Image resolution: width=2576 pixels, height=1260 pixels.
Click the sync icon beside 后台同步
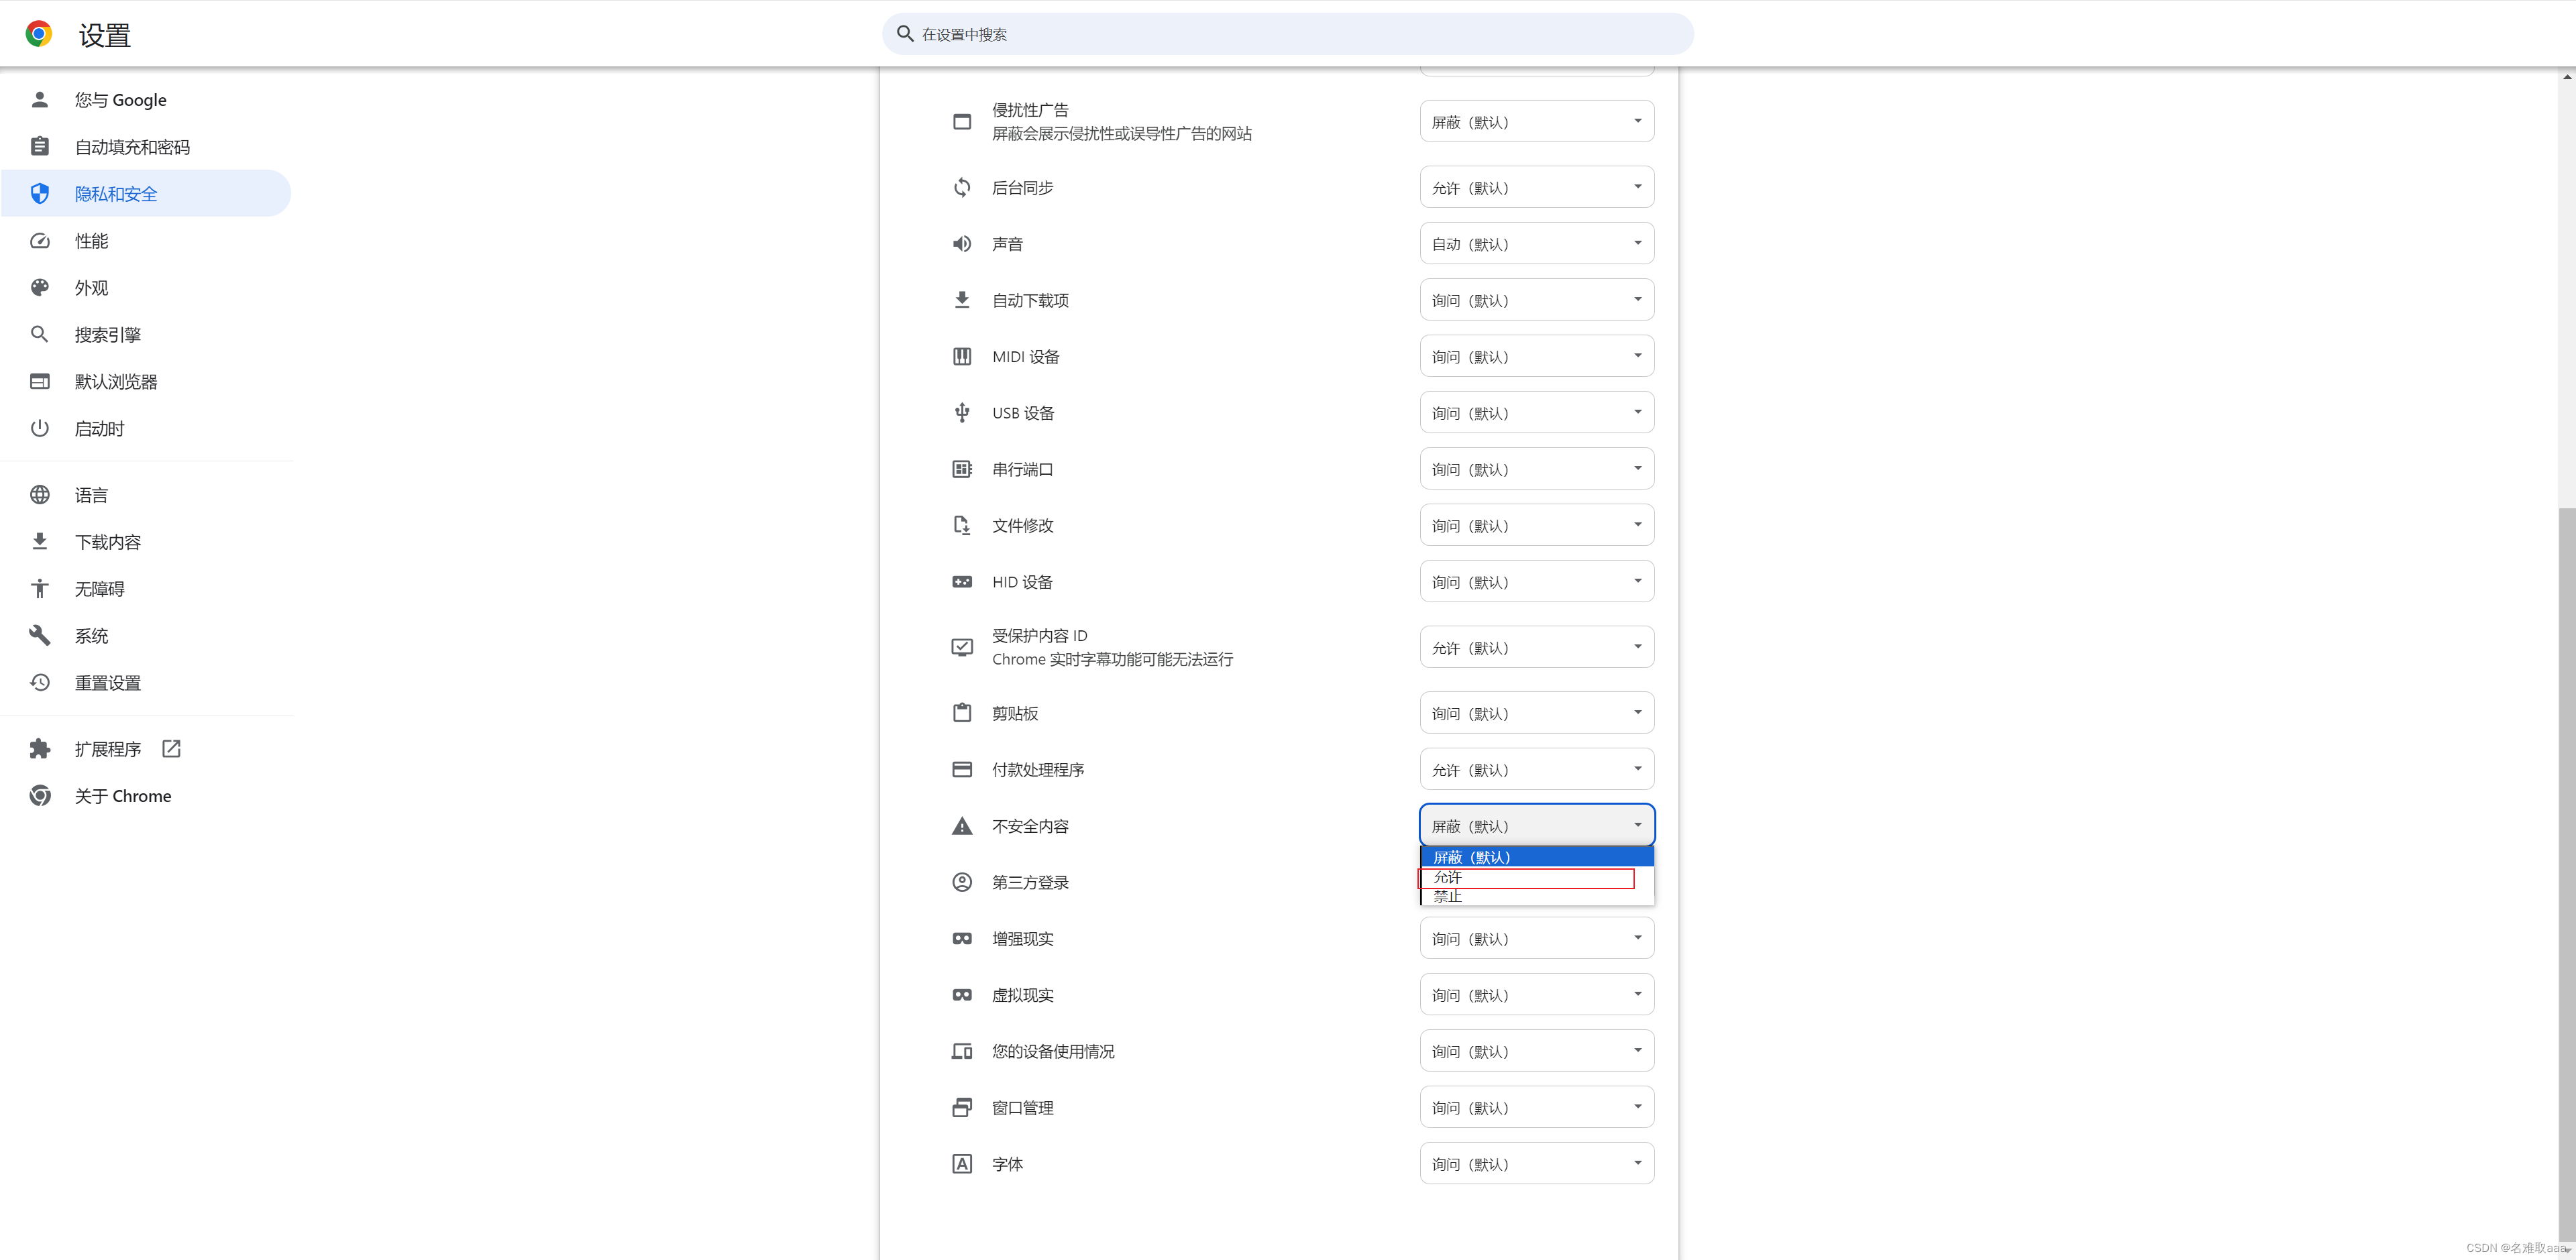click(962, 188)
